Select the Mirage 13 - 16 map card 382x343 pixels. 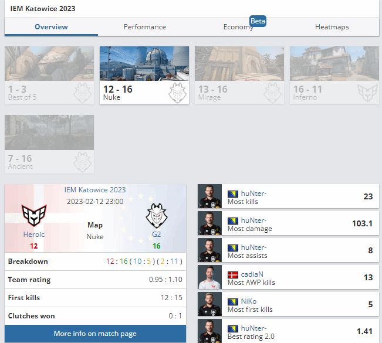coord(239,76)
